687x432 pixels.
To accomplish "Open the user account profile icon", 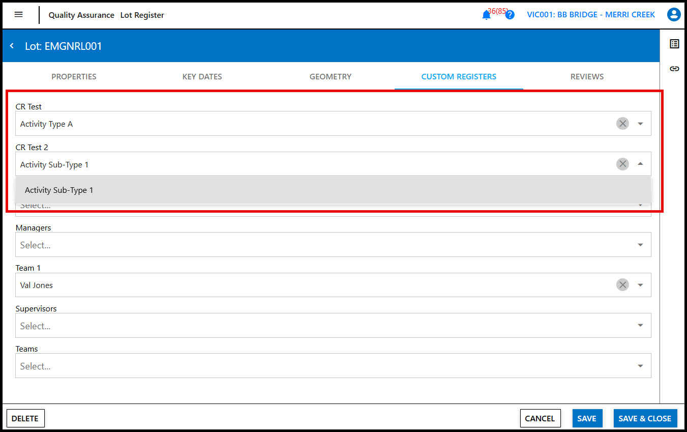I will pos(674,15).
